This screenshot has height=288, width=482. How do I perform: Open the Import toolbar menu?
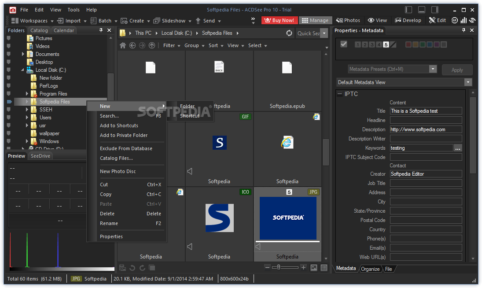click(72, 21)
